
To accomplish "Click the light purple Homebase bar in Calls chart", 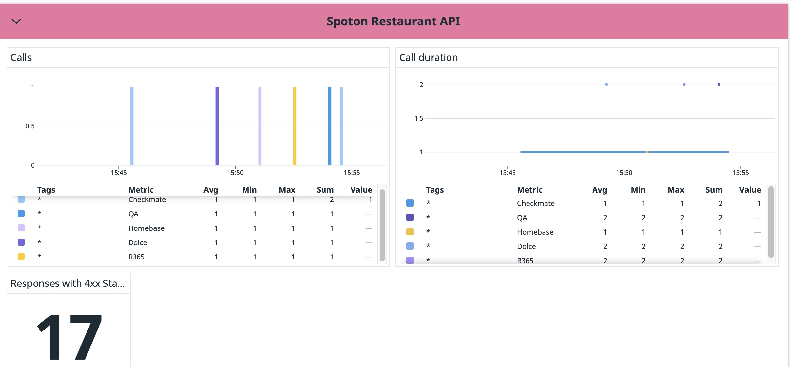I will 260,126.
